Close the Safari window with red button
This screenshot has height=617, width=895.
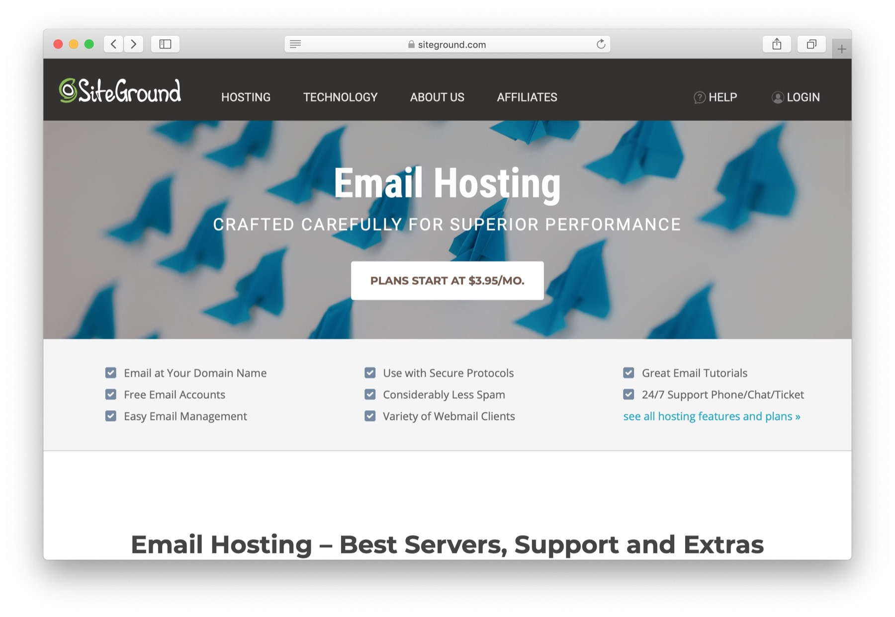point(58,44)
